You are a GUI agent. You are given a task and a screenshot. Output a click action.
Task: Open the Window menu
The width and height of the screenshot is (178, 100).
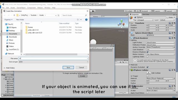click(x=47, y=8)
